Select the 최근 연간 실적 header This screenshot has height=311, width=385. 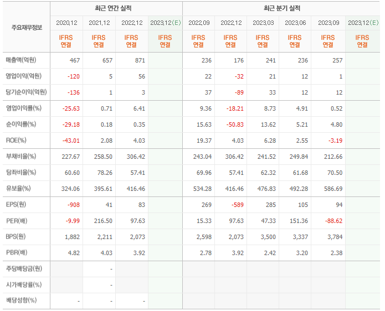coord(113,8)
